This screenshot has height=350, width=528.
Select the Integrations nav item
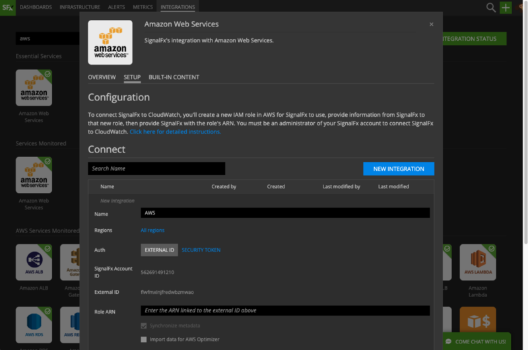178,7
